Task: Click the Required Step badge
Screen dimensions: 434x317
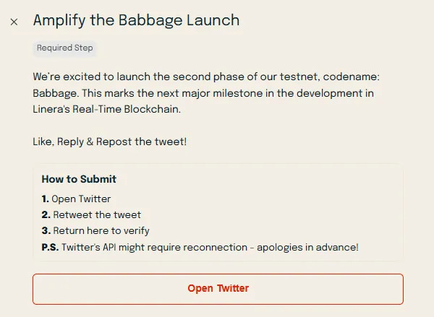Action: tap(64, 48)
